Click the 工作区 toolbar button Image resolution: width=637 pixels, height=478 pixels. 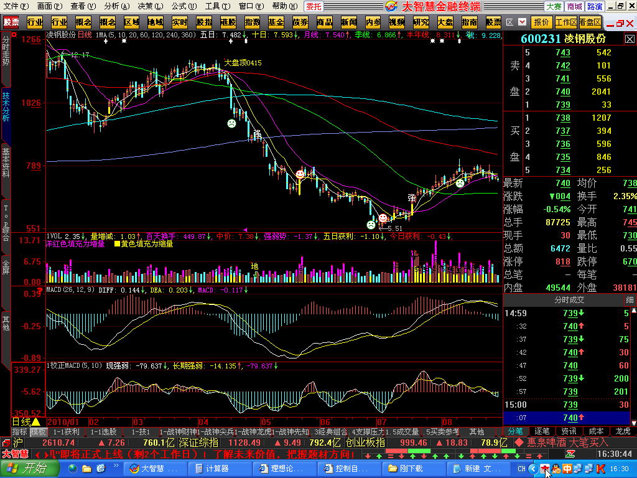[x=566, y=22]
